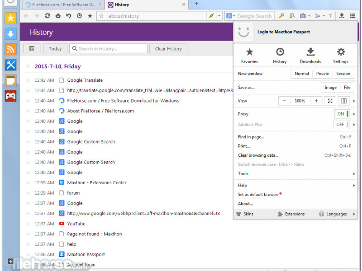Open the About menu item

pos(295,204)
